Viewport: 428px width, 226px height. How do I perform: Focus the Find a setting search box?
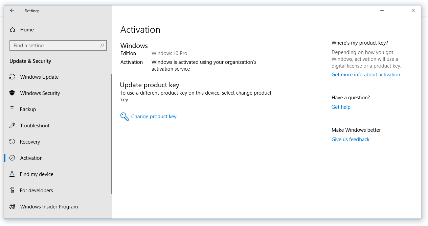[x=58, y=46]
